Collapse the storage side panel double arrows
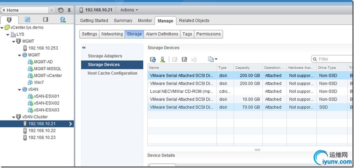This screenshot has width=354, height=168. [x=84, y=48]
